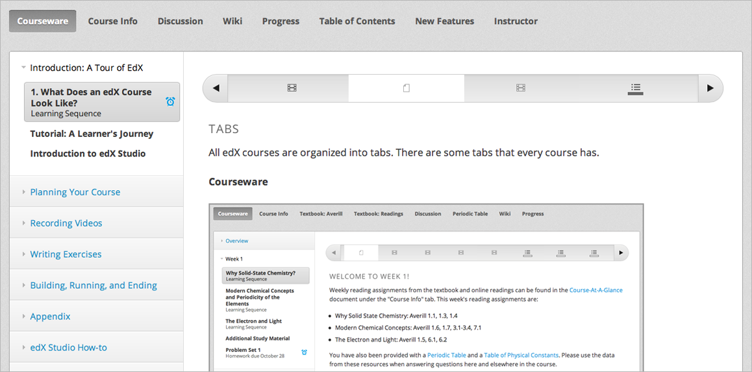Open the second video unit in sequence bar
This screenshot has width=752, height=372.
click(520, 88)
